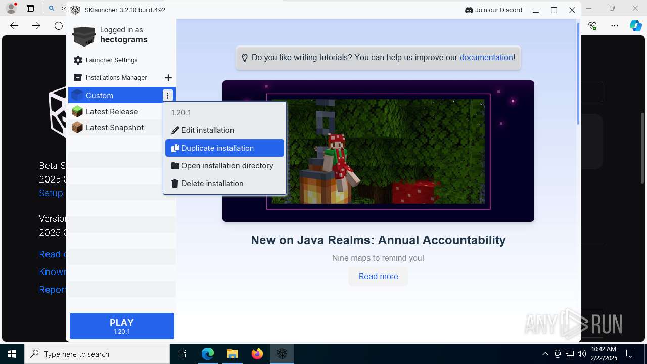Choose Open installation directory entry

pos(224,166)
